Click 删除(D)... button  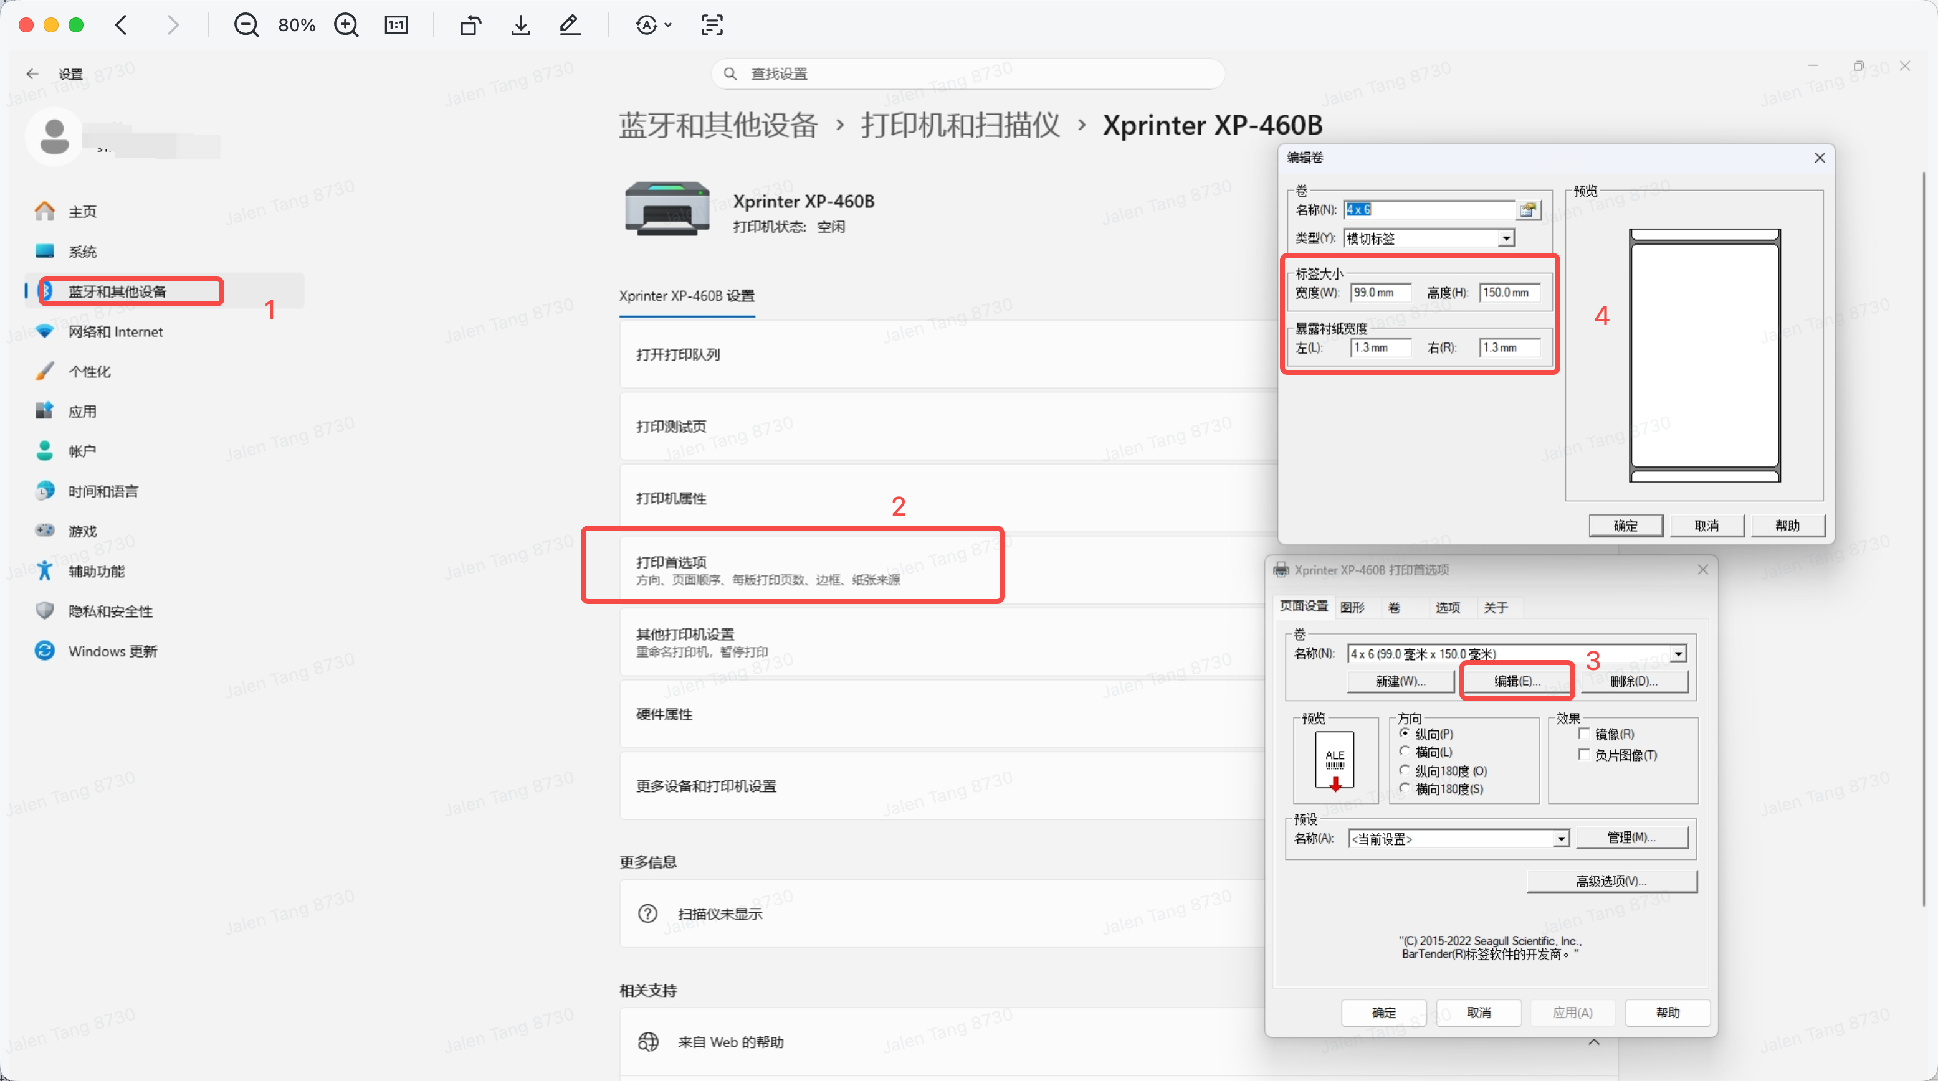(x=1633, y=681)
